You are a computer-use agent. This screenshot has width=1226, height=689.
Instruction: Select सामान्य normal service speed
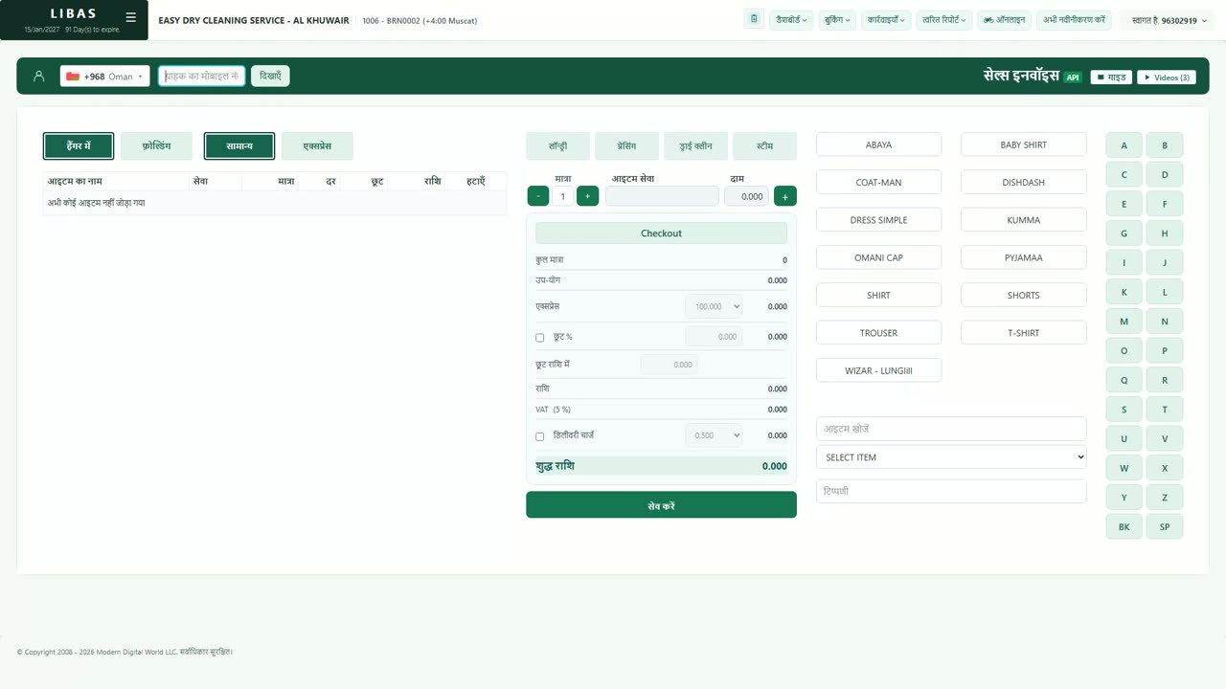(239, 146)
